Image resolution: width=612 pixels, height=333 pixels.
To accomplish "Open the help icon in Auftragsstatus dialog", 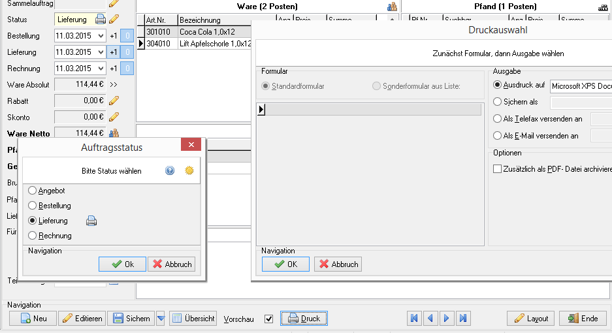I will pos(170,170).
